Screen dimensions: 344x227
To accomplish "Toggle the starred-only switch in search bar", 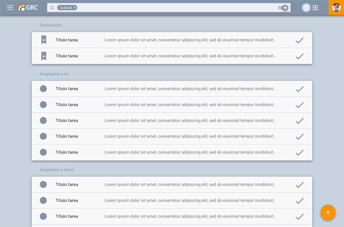I will point(283,8).
